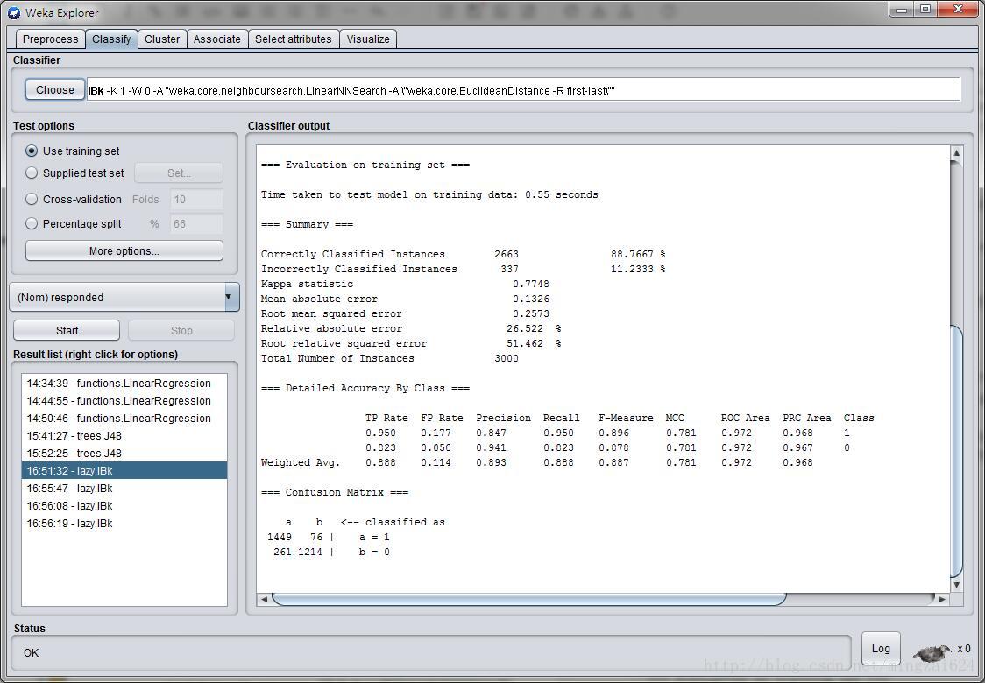Select result 16:51:32 lazy.IBk
The height and width of the screenshot is (683, 985).
pyautogui.click(x=124, y=471)
